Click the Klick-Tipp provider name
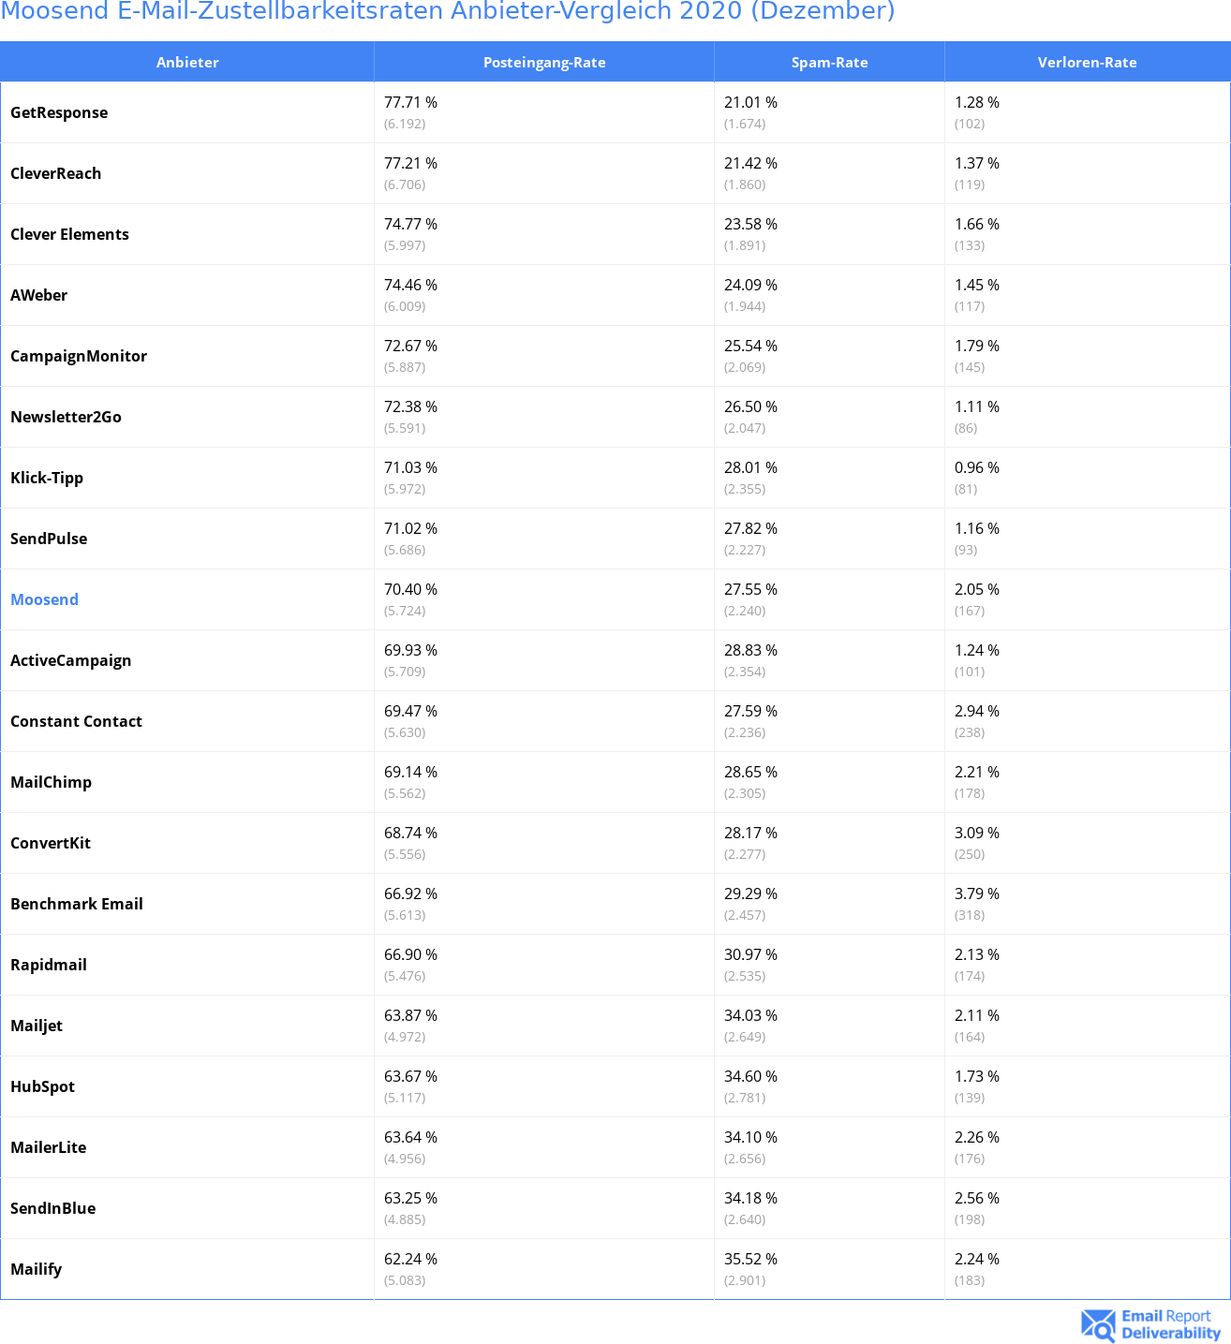 click(x=47, y=478)
